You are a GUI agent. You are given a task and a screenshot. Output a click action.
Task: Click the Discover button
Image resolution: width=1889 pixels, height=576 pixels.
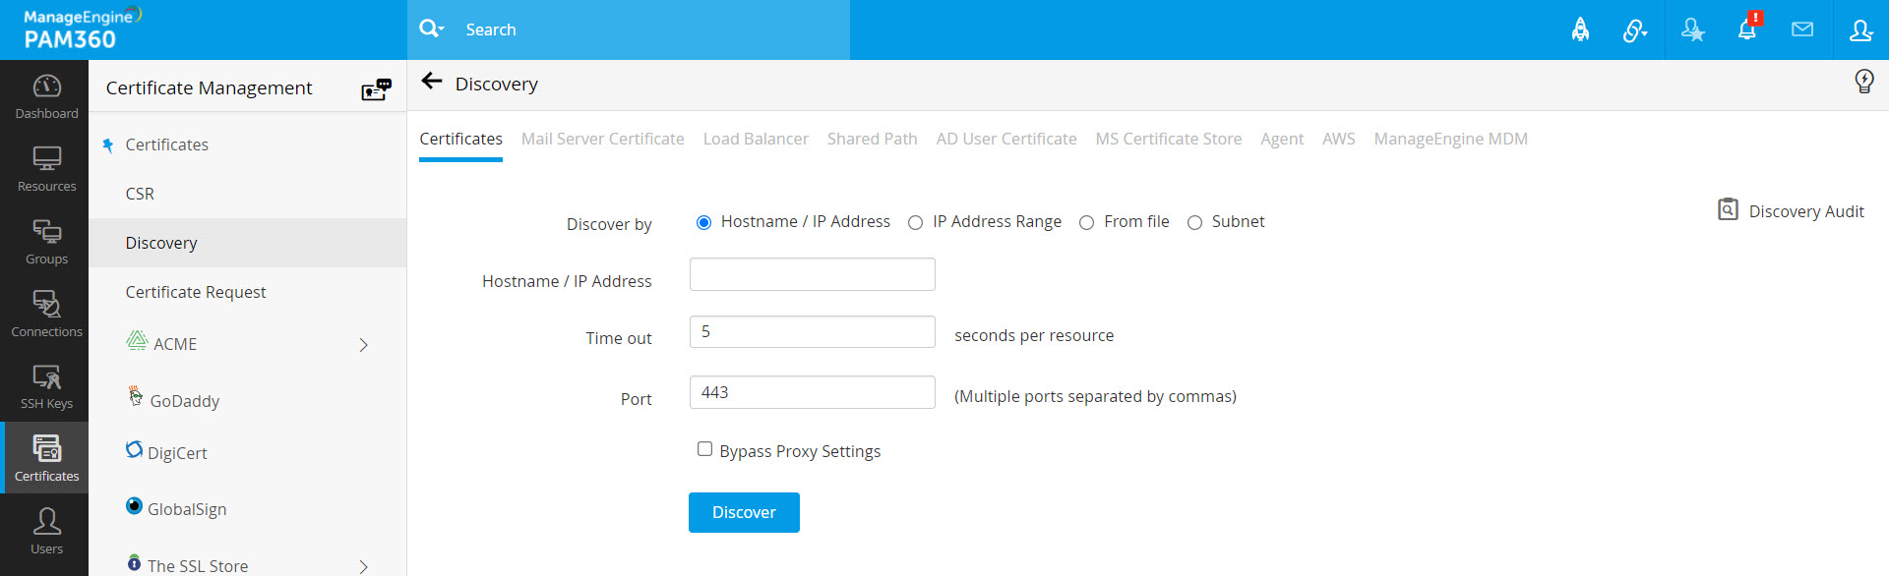(744, 512)
